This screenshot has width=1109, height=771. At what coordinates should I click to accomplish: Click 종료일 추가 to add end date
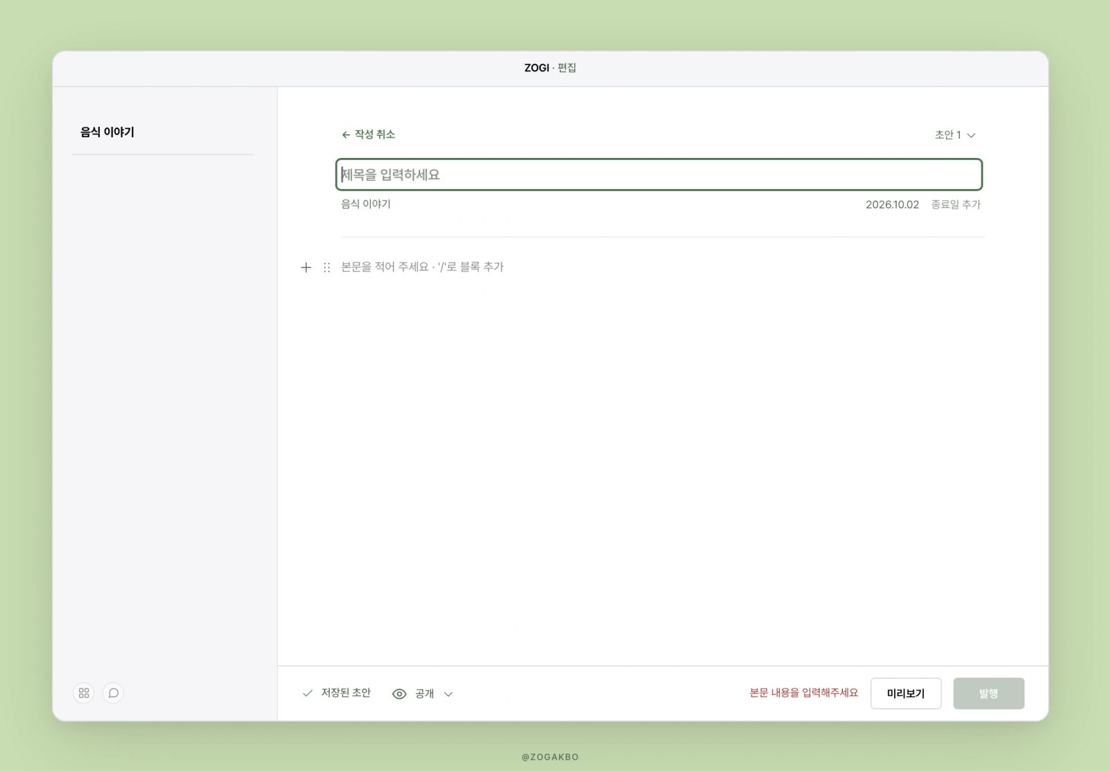click(956, 204)
